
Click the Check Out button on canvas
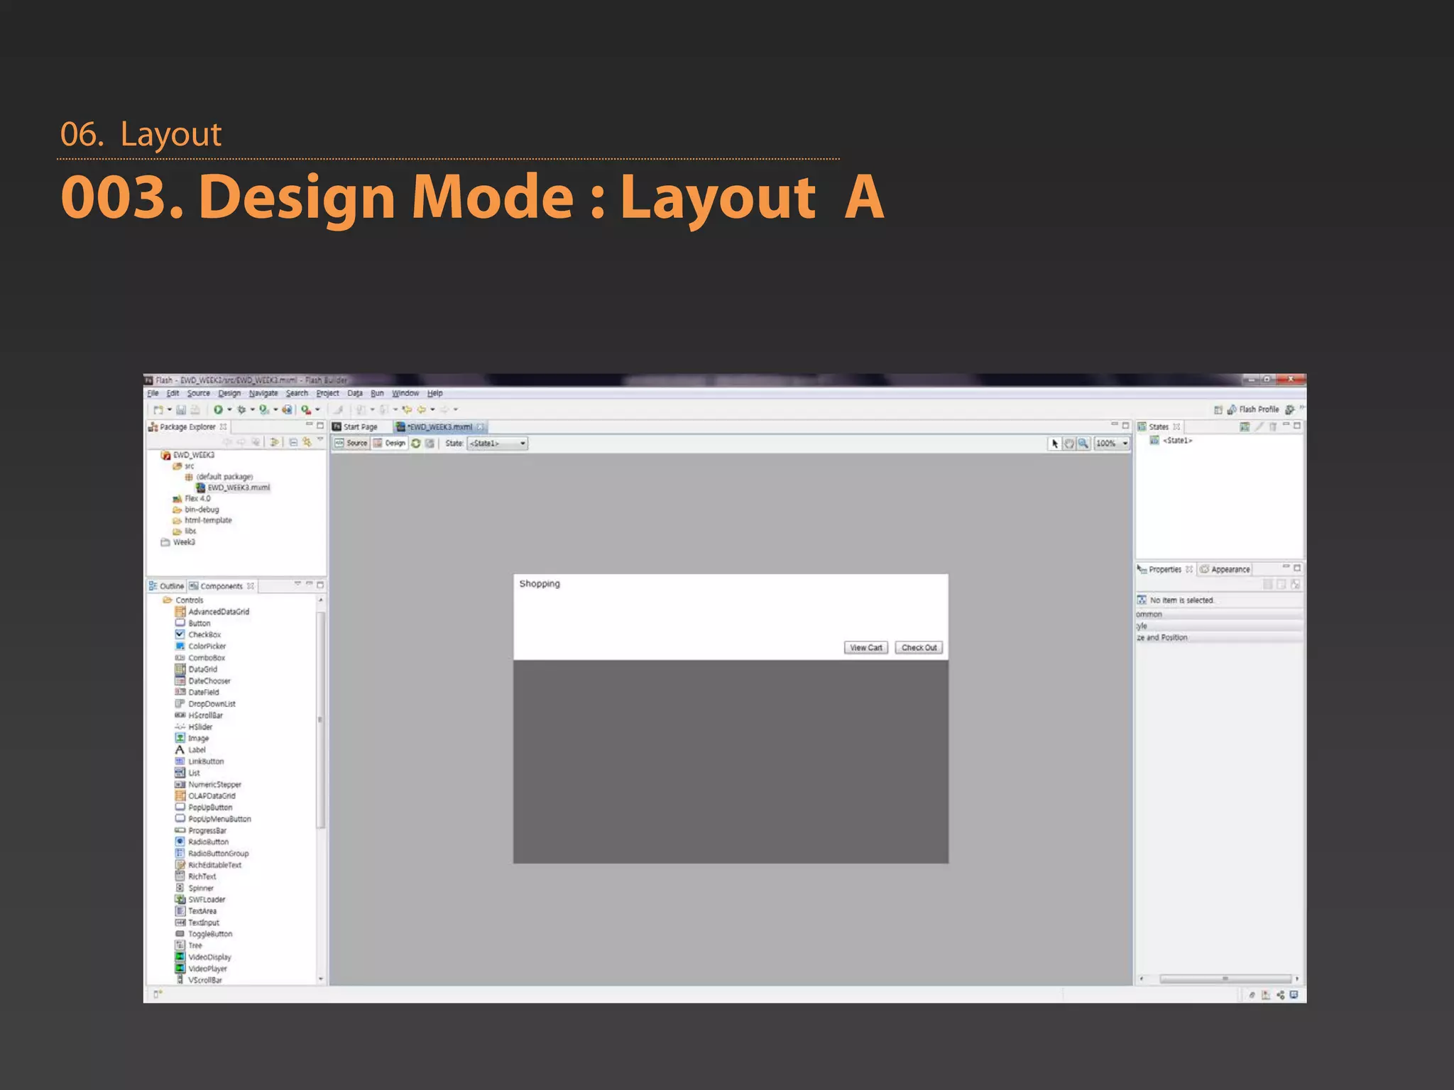(x=919, y=647)
